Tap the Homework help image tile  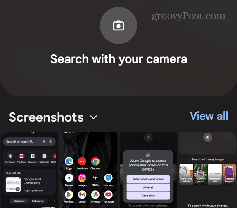tap(215, 174)
